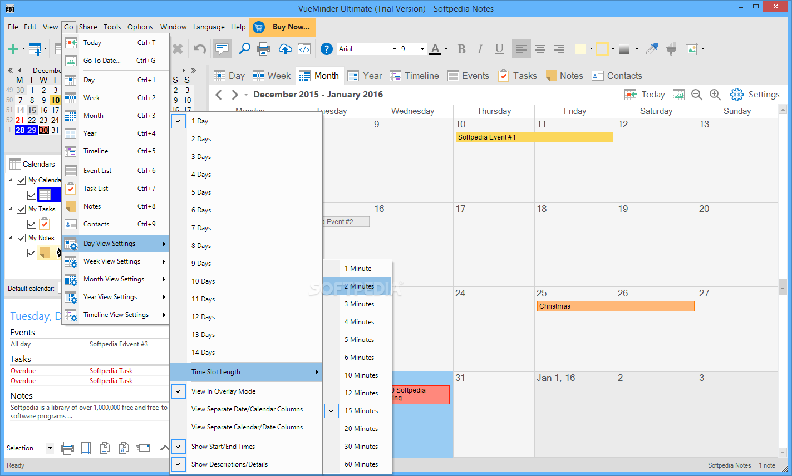Screen dimensions: 792x476
Task: Toggle the speech bubble details pane icon
Action: coord(222,49)
